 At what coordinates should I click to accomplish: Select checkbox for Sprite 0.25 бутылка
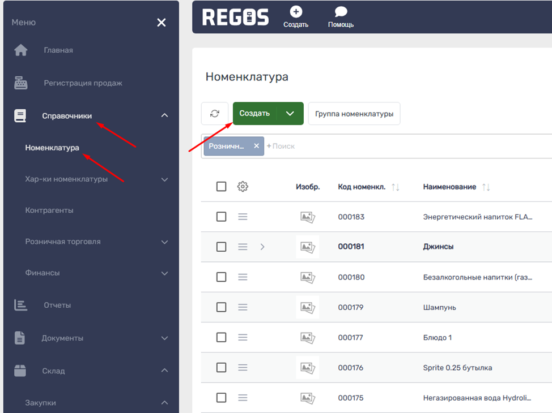[x=222, y=368]
